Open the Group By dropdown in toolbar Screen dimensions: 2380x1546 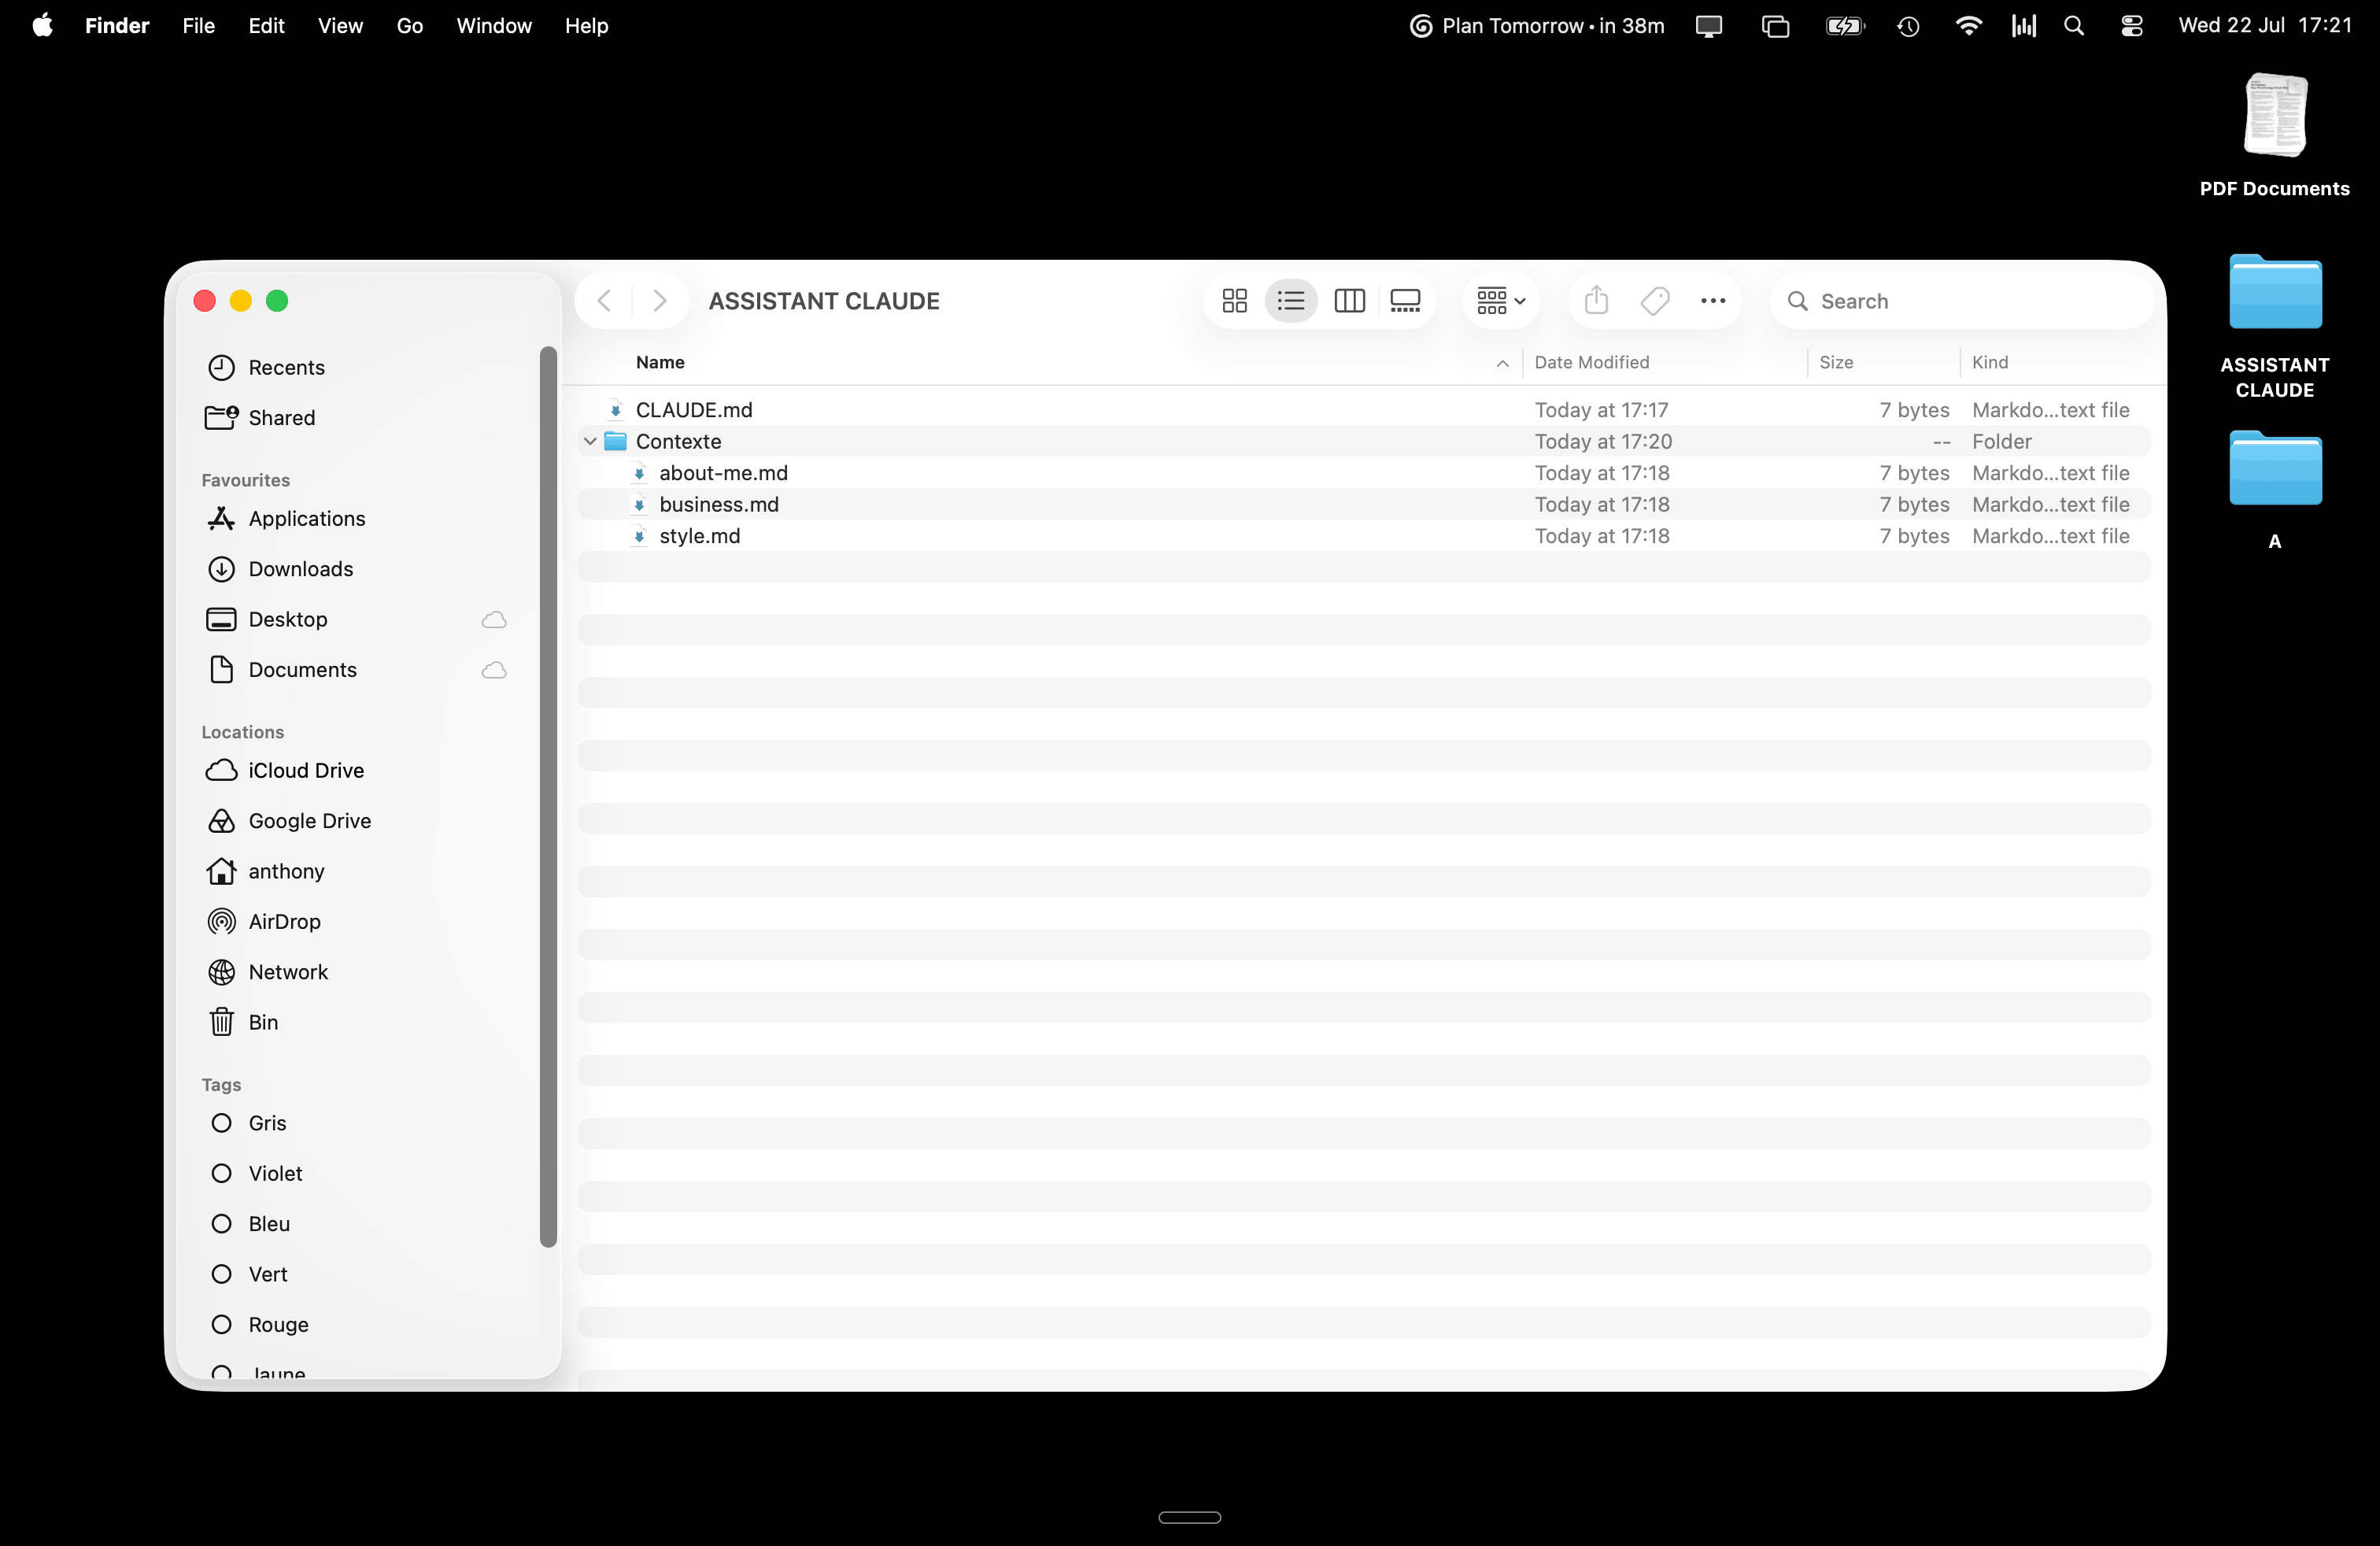[x=1500, y=301]
